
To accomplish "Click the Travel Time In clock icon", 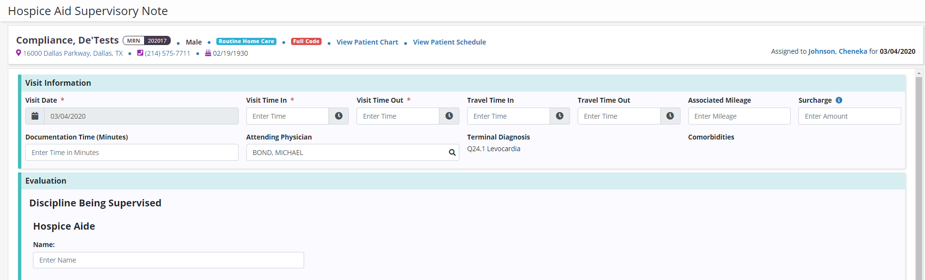I will point(559,116).
